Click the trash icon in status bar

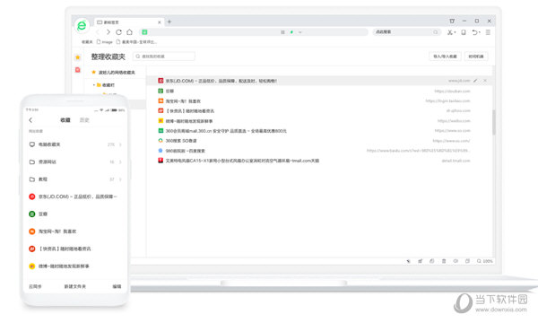(444, 261)
